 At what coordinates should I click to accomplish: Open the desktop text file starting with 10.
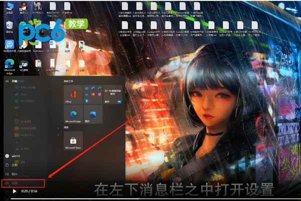254,29
